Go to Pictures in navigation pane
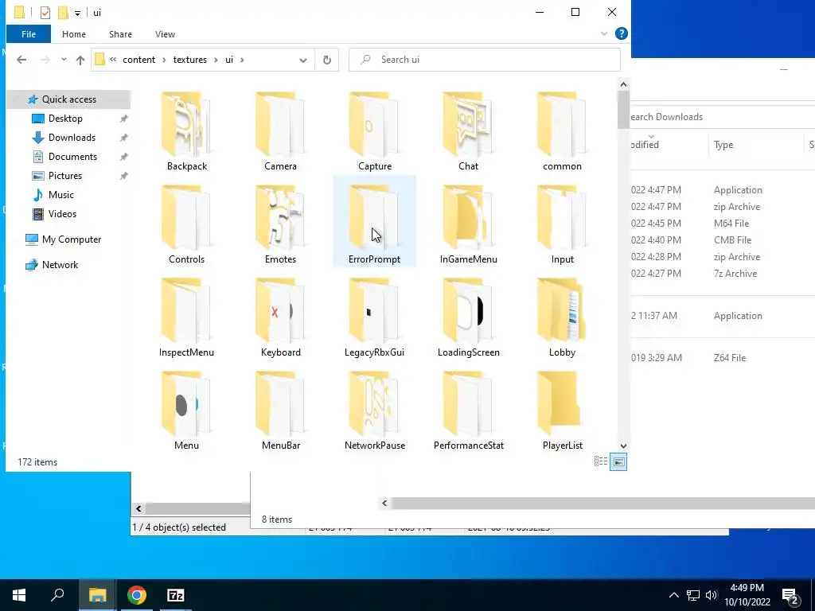The height and width of the screenshot is (611, 815). [65, 176]
